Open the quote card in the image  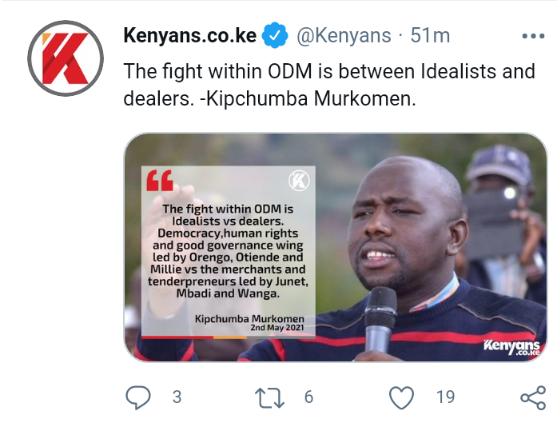pos(228,252)
